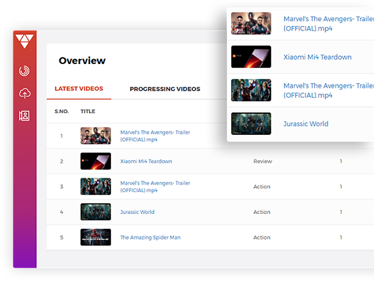Click The Amazing Spider Man thumbnail
This screenshot has height=281, width=374.
[96, 237]
